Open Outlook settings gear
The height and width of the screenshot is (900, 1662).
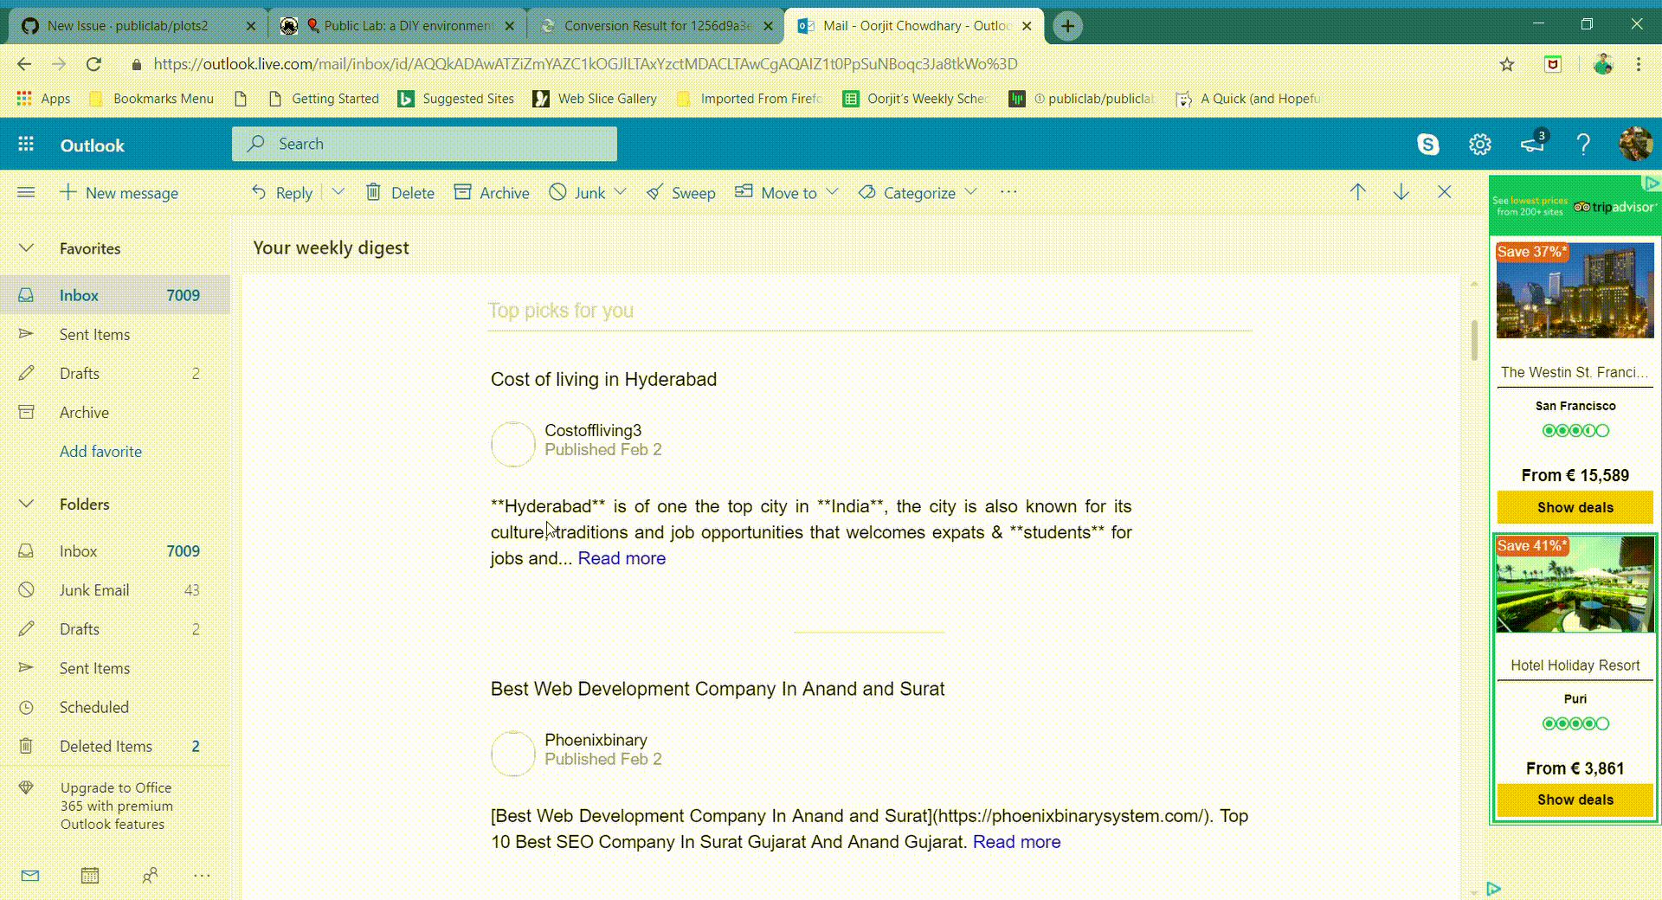1479,144
